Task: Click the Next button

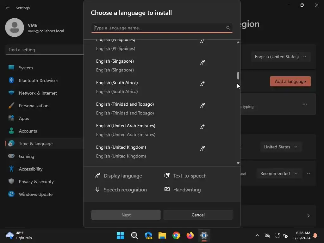Action: [x=126, y=215]
